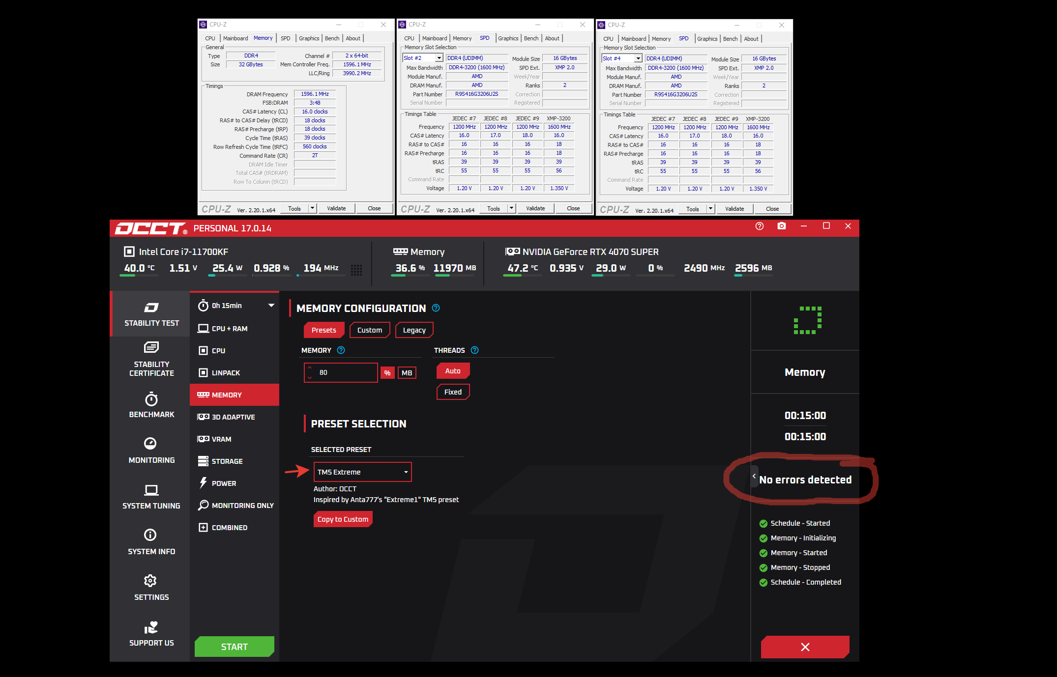Collapse the results side panel chevron
The width and height of the screenshot is (1057, 677).
pyautogui.click(x=754, y=476)
